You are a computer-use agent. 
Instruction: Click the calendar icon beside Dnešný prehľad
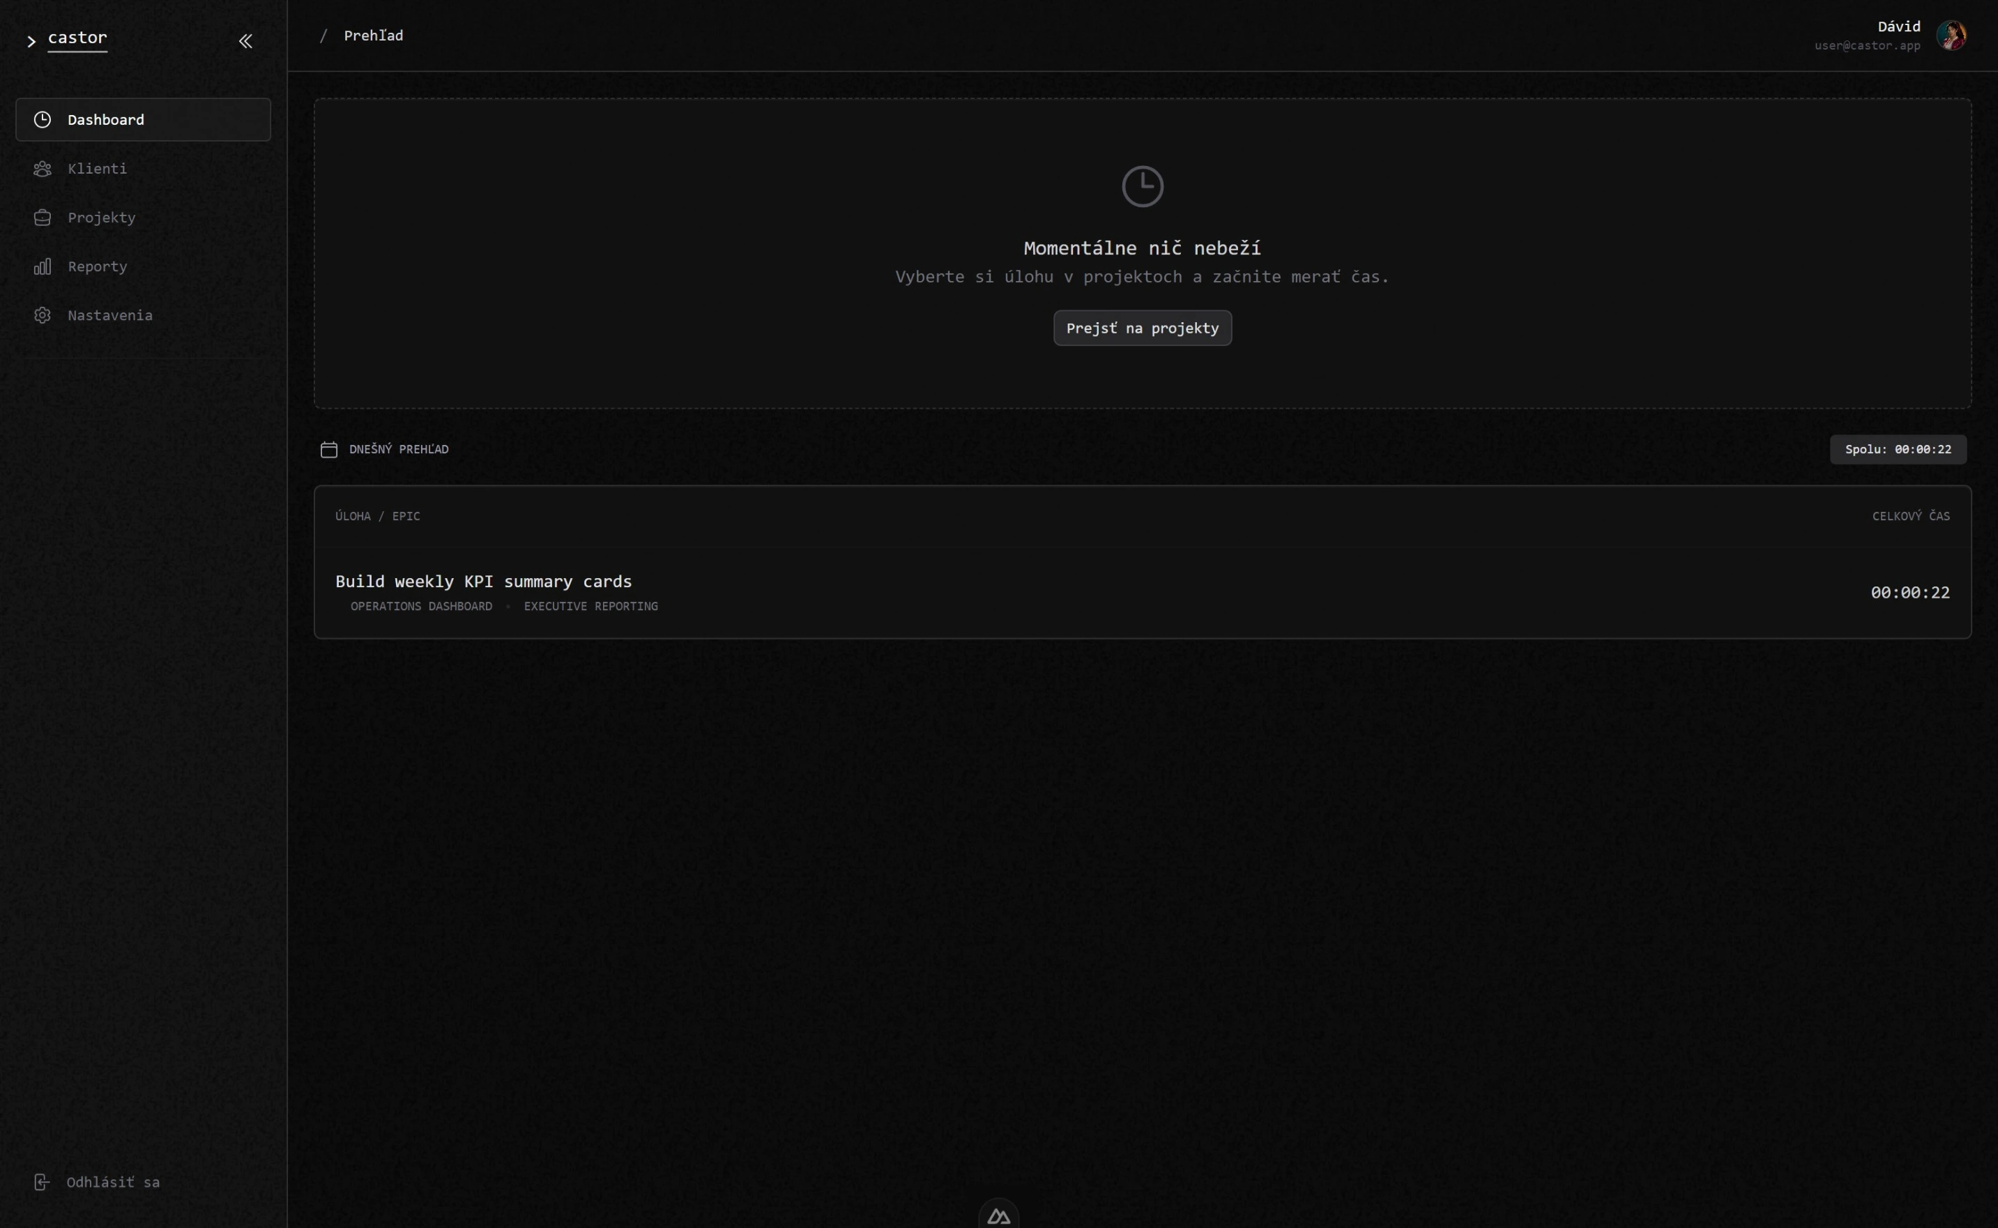[x=329, y=449]
